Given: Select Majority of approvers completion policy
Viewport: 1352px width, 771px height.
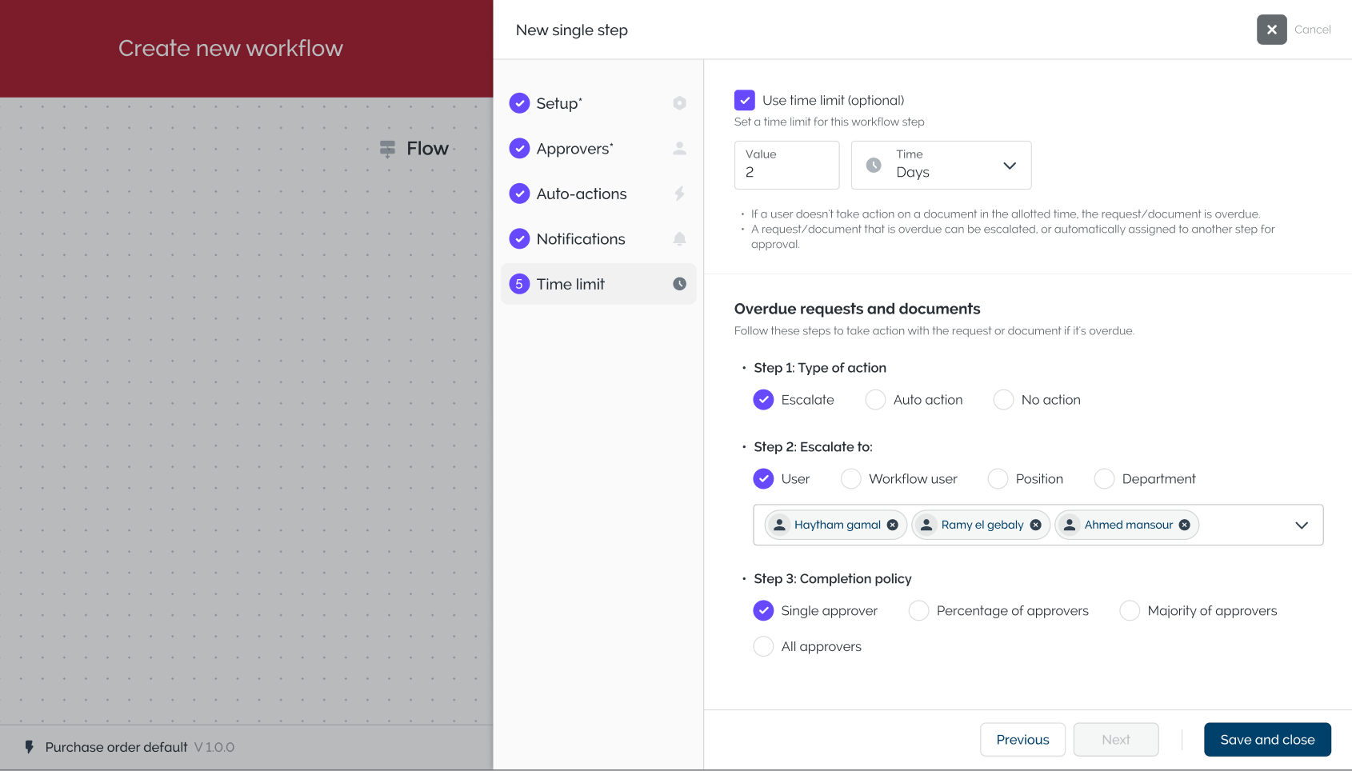Looking at the screenshot, I should click(x=1130, y=611).
